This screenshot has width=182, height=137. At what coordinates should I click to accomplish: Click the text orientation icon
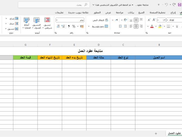point(125,20)
